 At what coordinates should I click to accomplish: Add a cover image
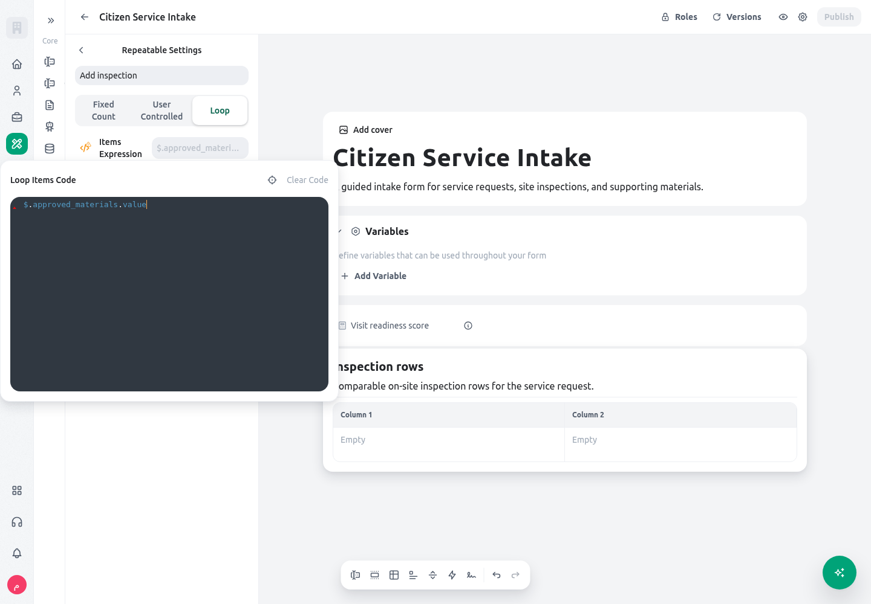[x=365, y=130]
